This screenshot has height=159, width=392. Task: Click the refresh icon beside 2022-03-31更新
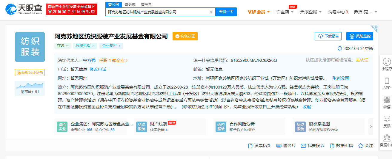339,48
